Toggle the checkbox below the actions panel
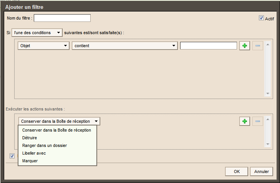This screenshot has width=280, height=183. pos(12,156)
